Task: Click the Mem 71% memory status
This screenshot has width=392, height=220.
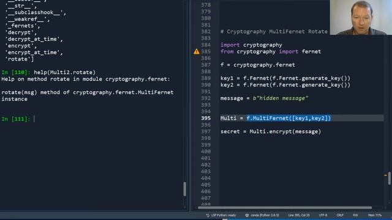Action: point(375,215)
